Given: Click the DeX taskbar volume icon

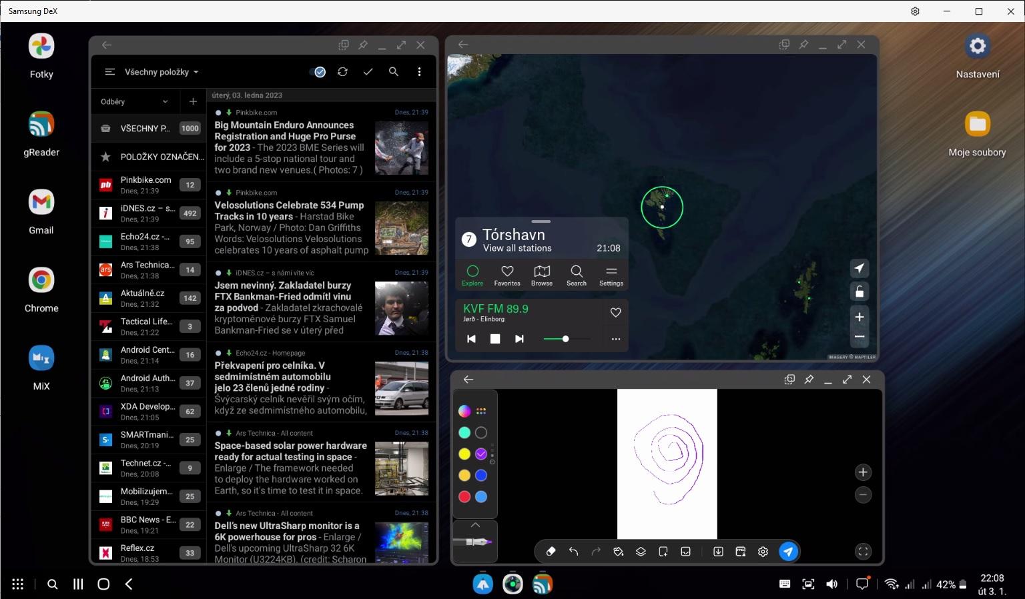Looking at the screenshot, I should point(831,584).
